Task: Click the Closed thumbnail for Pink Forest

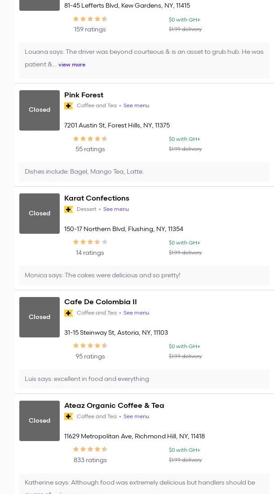Action: pyautogui.click(x=40, y=110)
